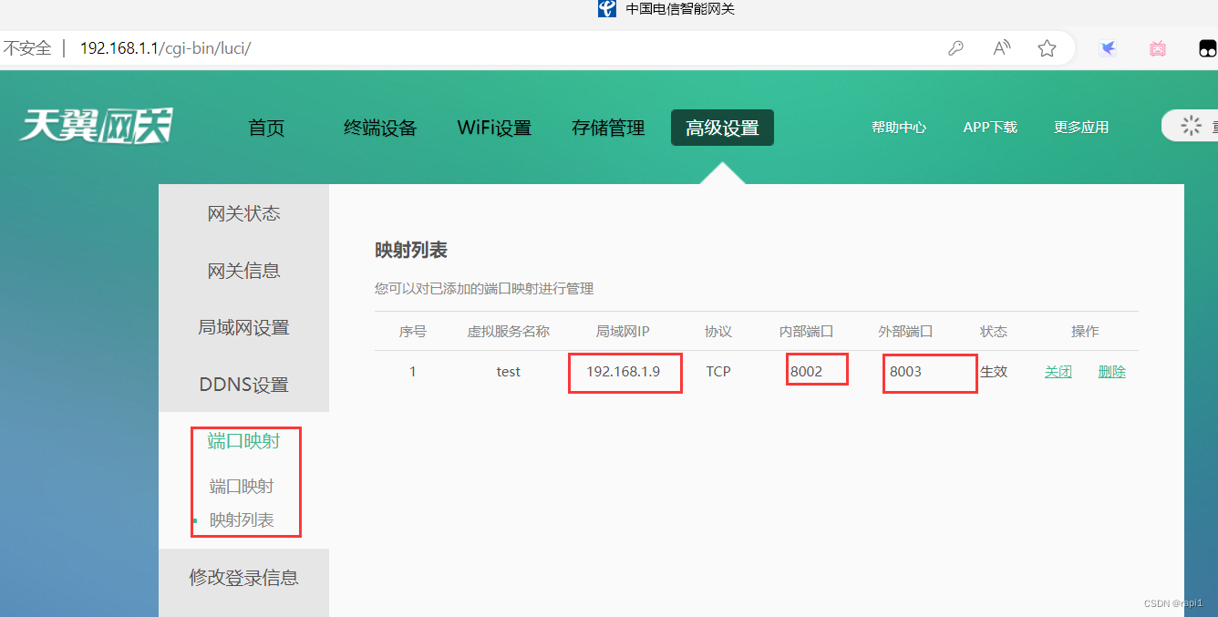The height and width of the screenshot is (617, 1218).
Task: Open the 存储管理 tab
Action: (608, 129)
